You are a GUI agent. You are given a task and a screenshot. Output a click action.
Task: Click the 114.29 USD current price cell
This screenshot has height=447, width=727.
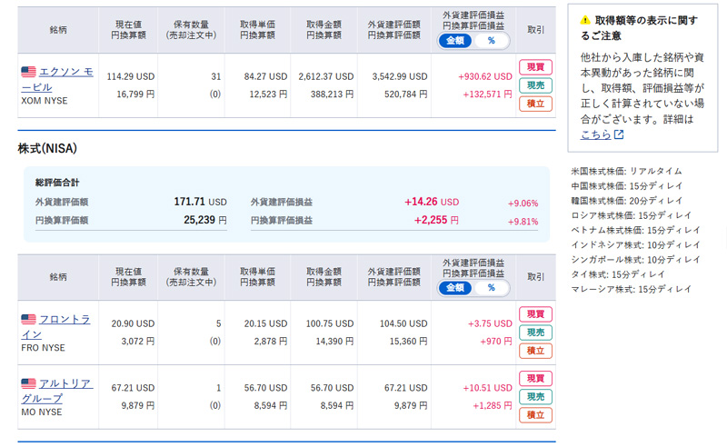coord(131,76)
